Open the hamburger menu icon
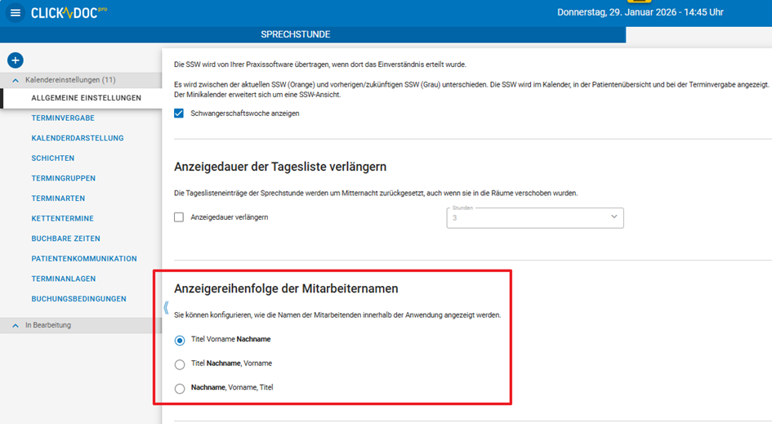Screen dimensions: 772x424 click(15, 13)
